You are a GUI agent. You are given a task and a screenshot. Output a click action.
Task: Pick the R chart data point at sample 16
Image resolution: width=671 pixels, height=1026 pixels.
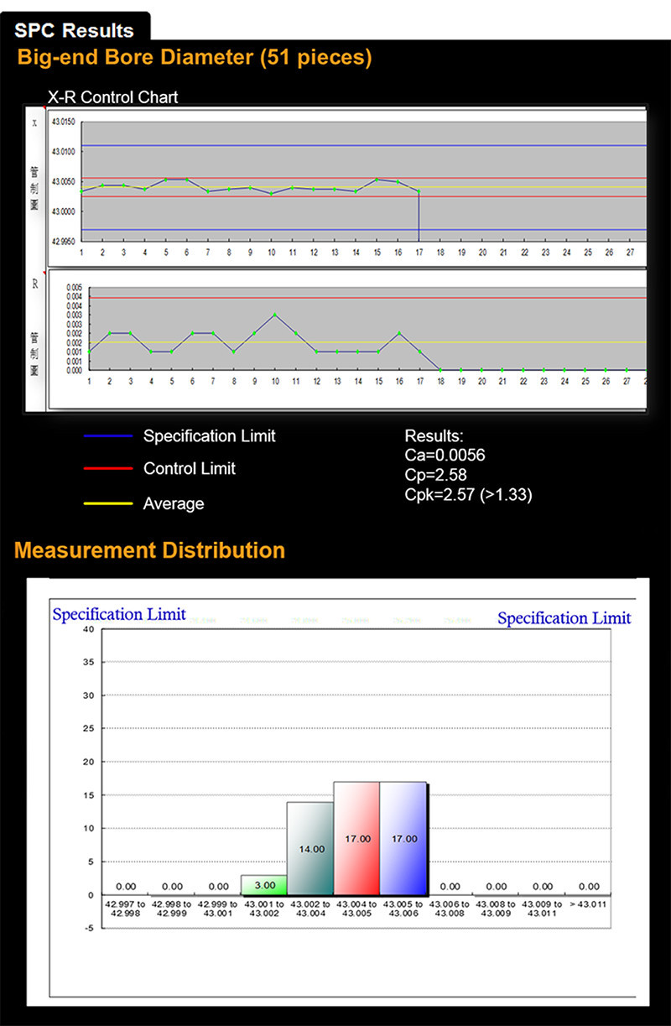pos(399,333)
